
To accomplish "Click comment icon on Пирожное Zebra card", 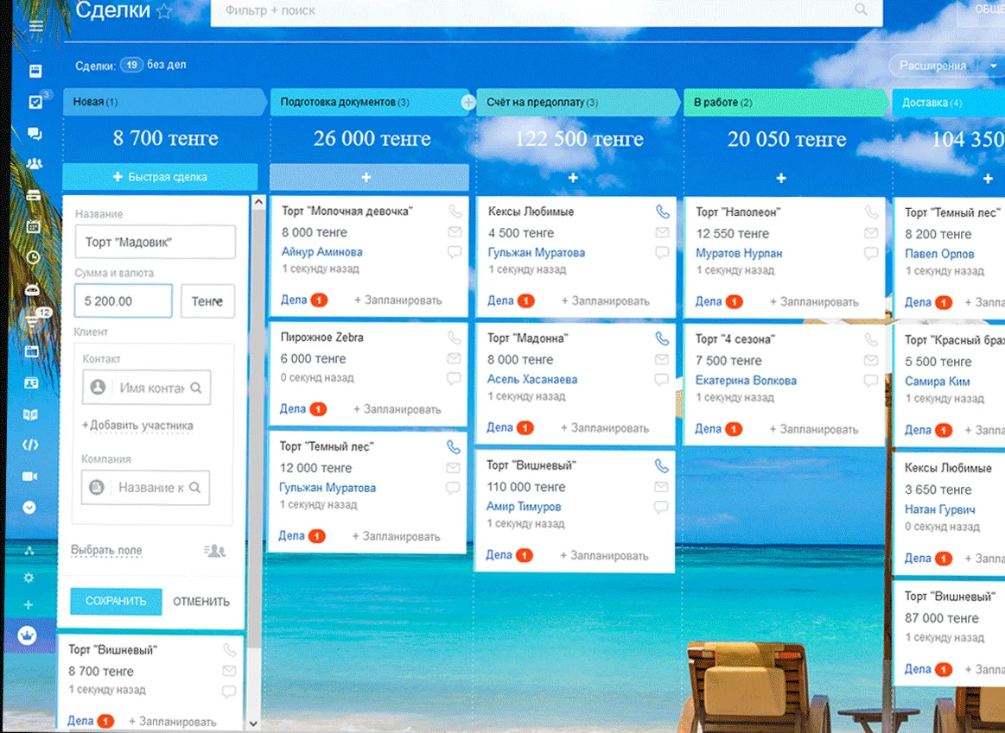I will pyautogui.click(x=454, y=379).
